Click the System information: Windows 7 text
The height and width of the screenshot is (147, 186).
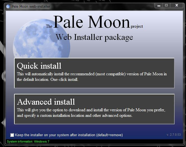pos(28,141)
